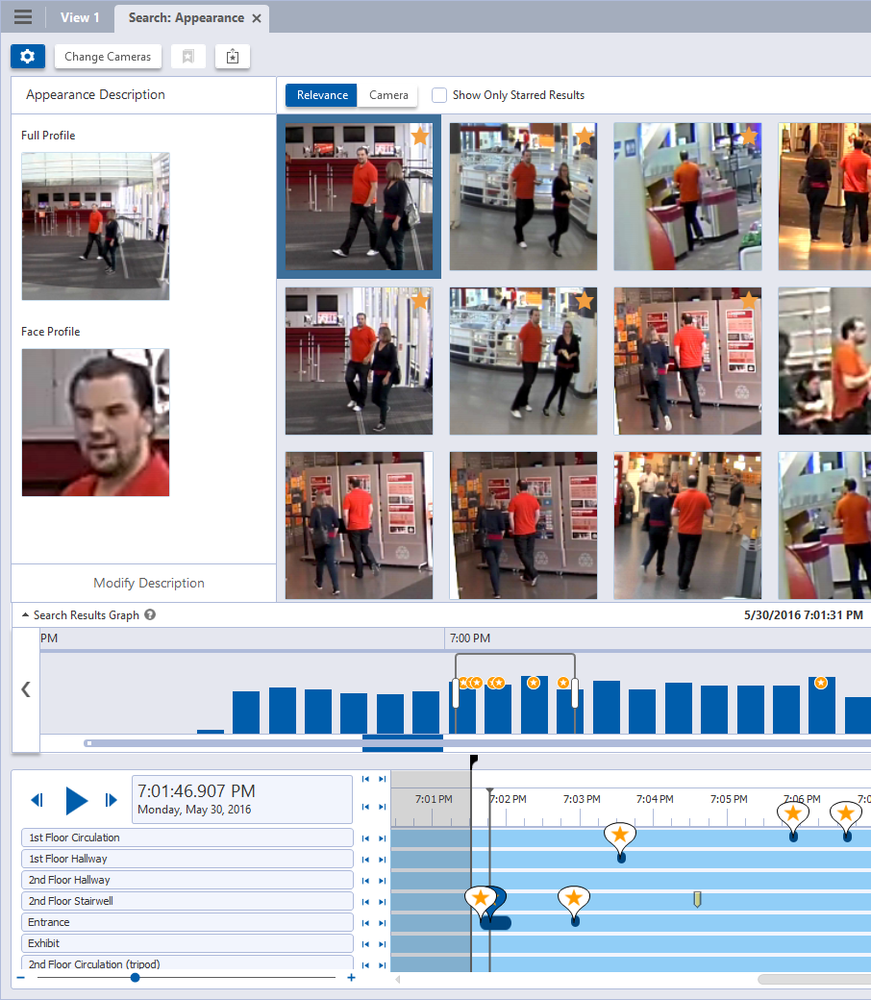Step back one frame
The width and height of the screenshot is (871, 1000).
pyautogui.click(x=37, y=800)
